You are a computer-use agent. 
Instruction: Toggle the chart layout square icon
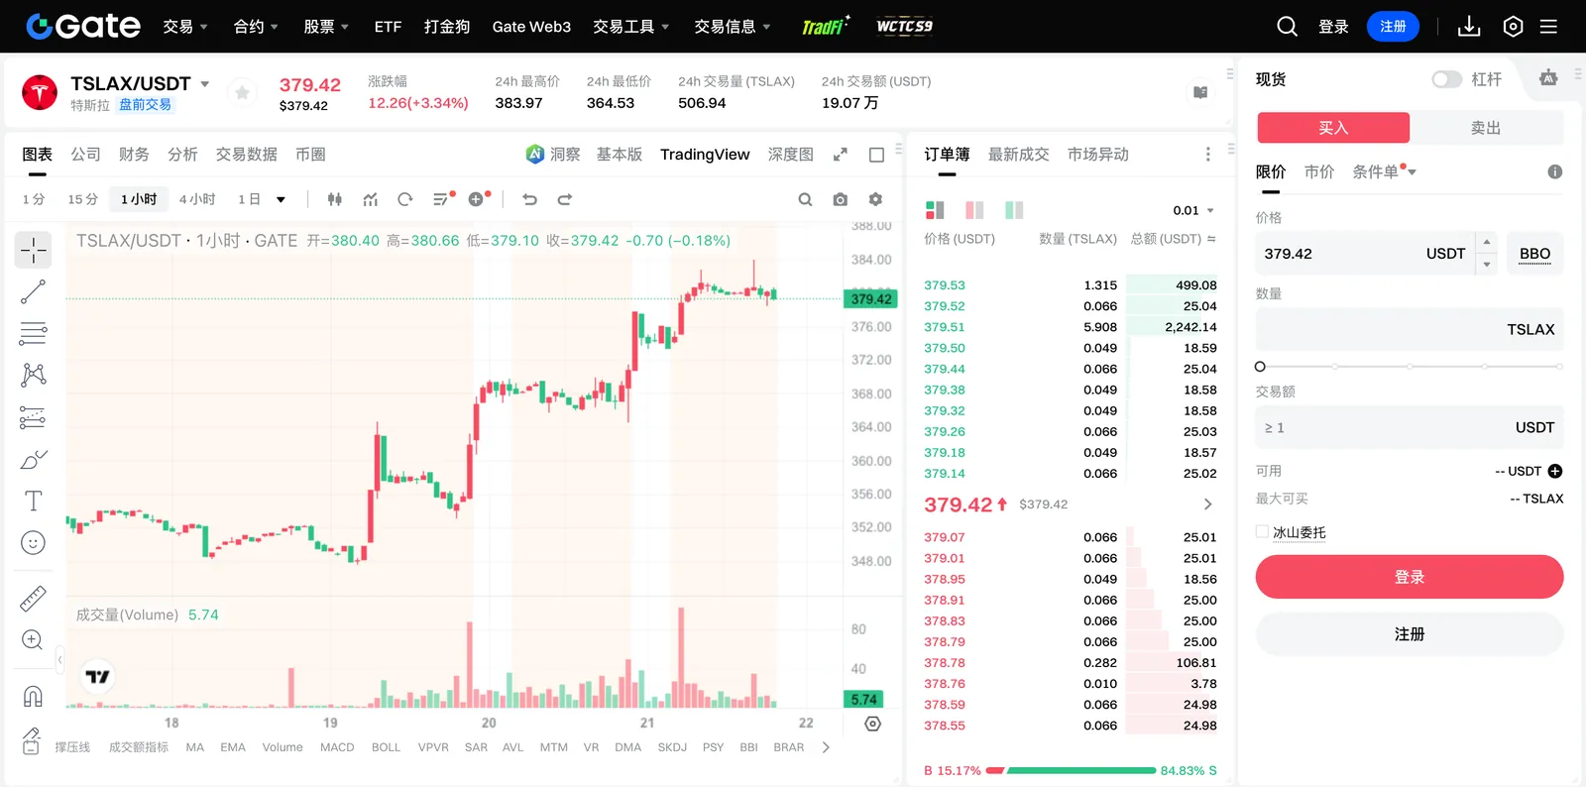click(876, 155)
